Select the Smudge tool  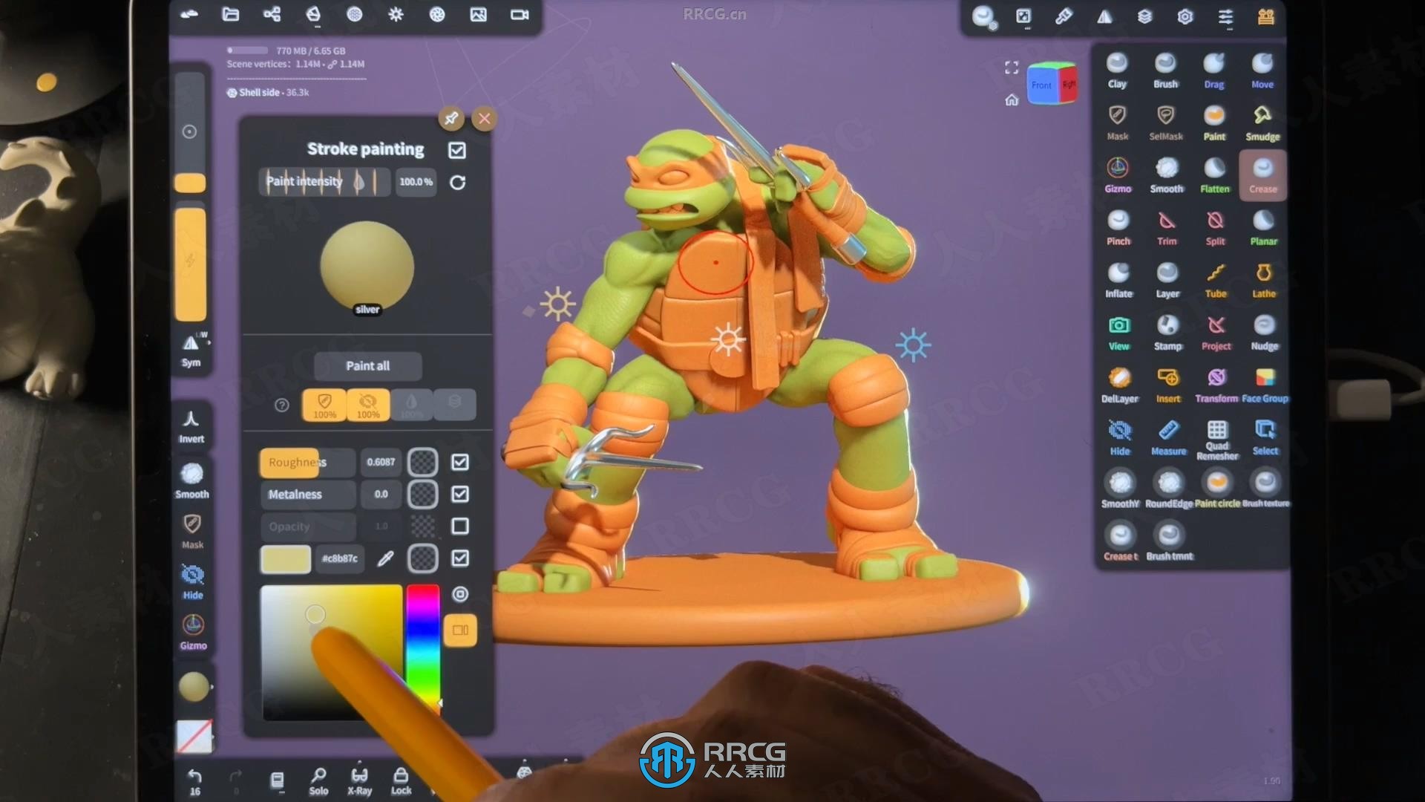pyautogui.click(x=1262, y=123)
